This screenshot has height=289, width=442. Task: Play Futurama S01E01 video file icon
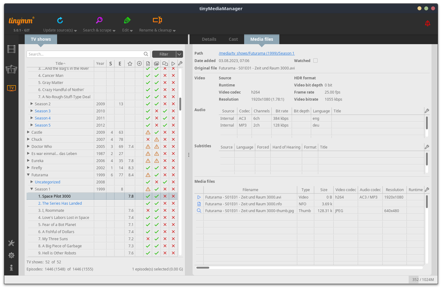199,197
